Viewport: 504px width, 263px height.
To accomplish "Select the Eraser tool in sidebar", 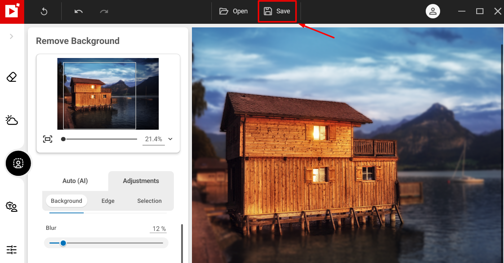I will click(x=12, y=77).
